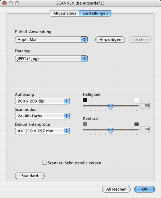Reset settings with the Standard button

30,176
